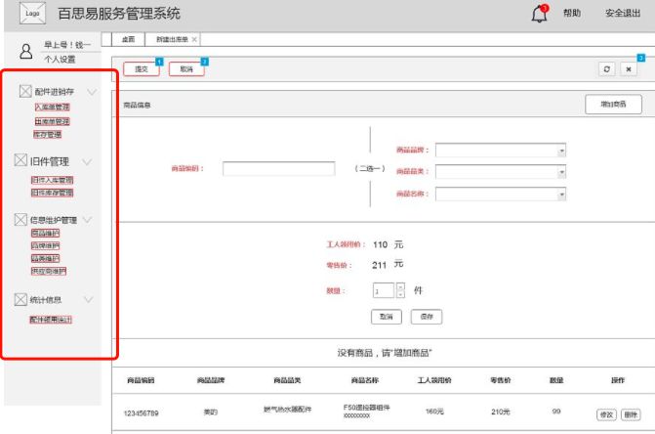
Task: Collapse the 信息维护管理 menu chevron
Action: point(87,220)
